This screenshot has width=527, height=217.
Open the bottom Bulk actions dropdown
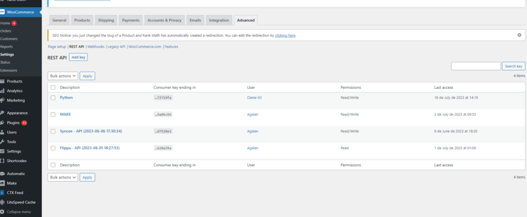pos(63,177)
